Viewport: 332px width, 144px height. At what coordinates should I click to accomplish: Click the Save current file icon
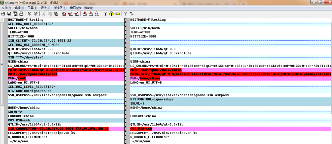(9, 14)
